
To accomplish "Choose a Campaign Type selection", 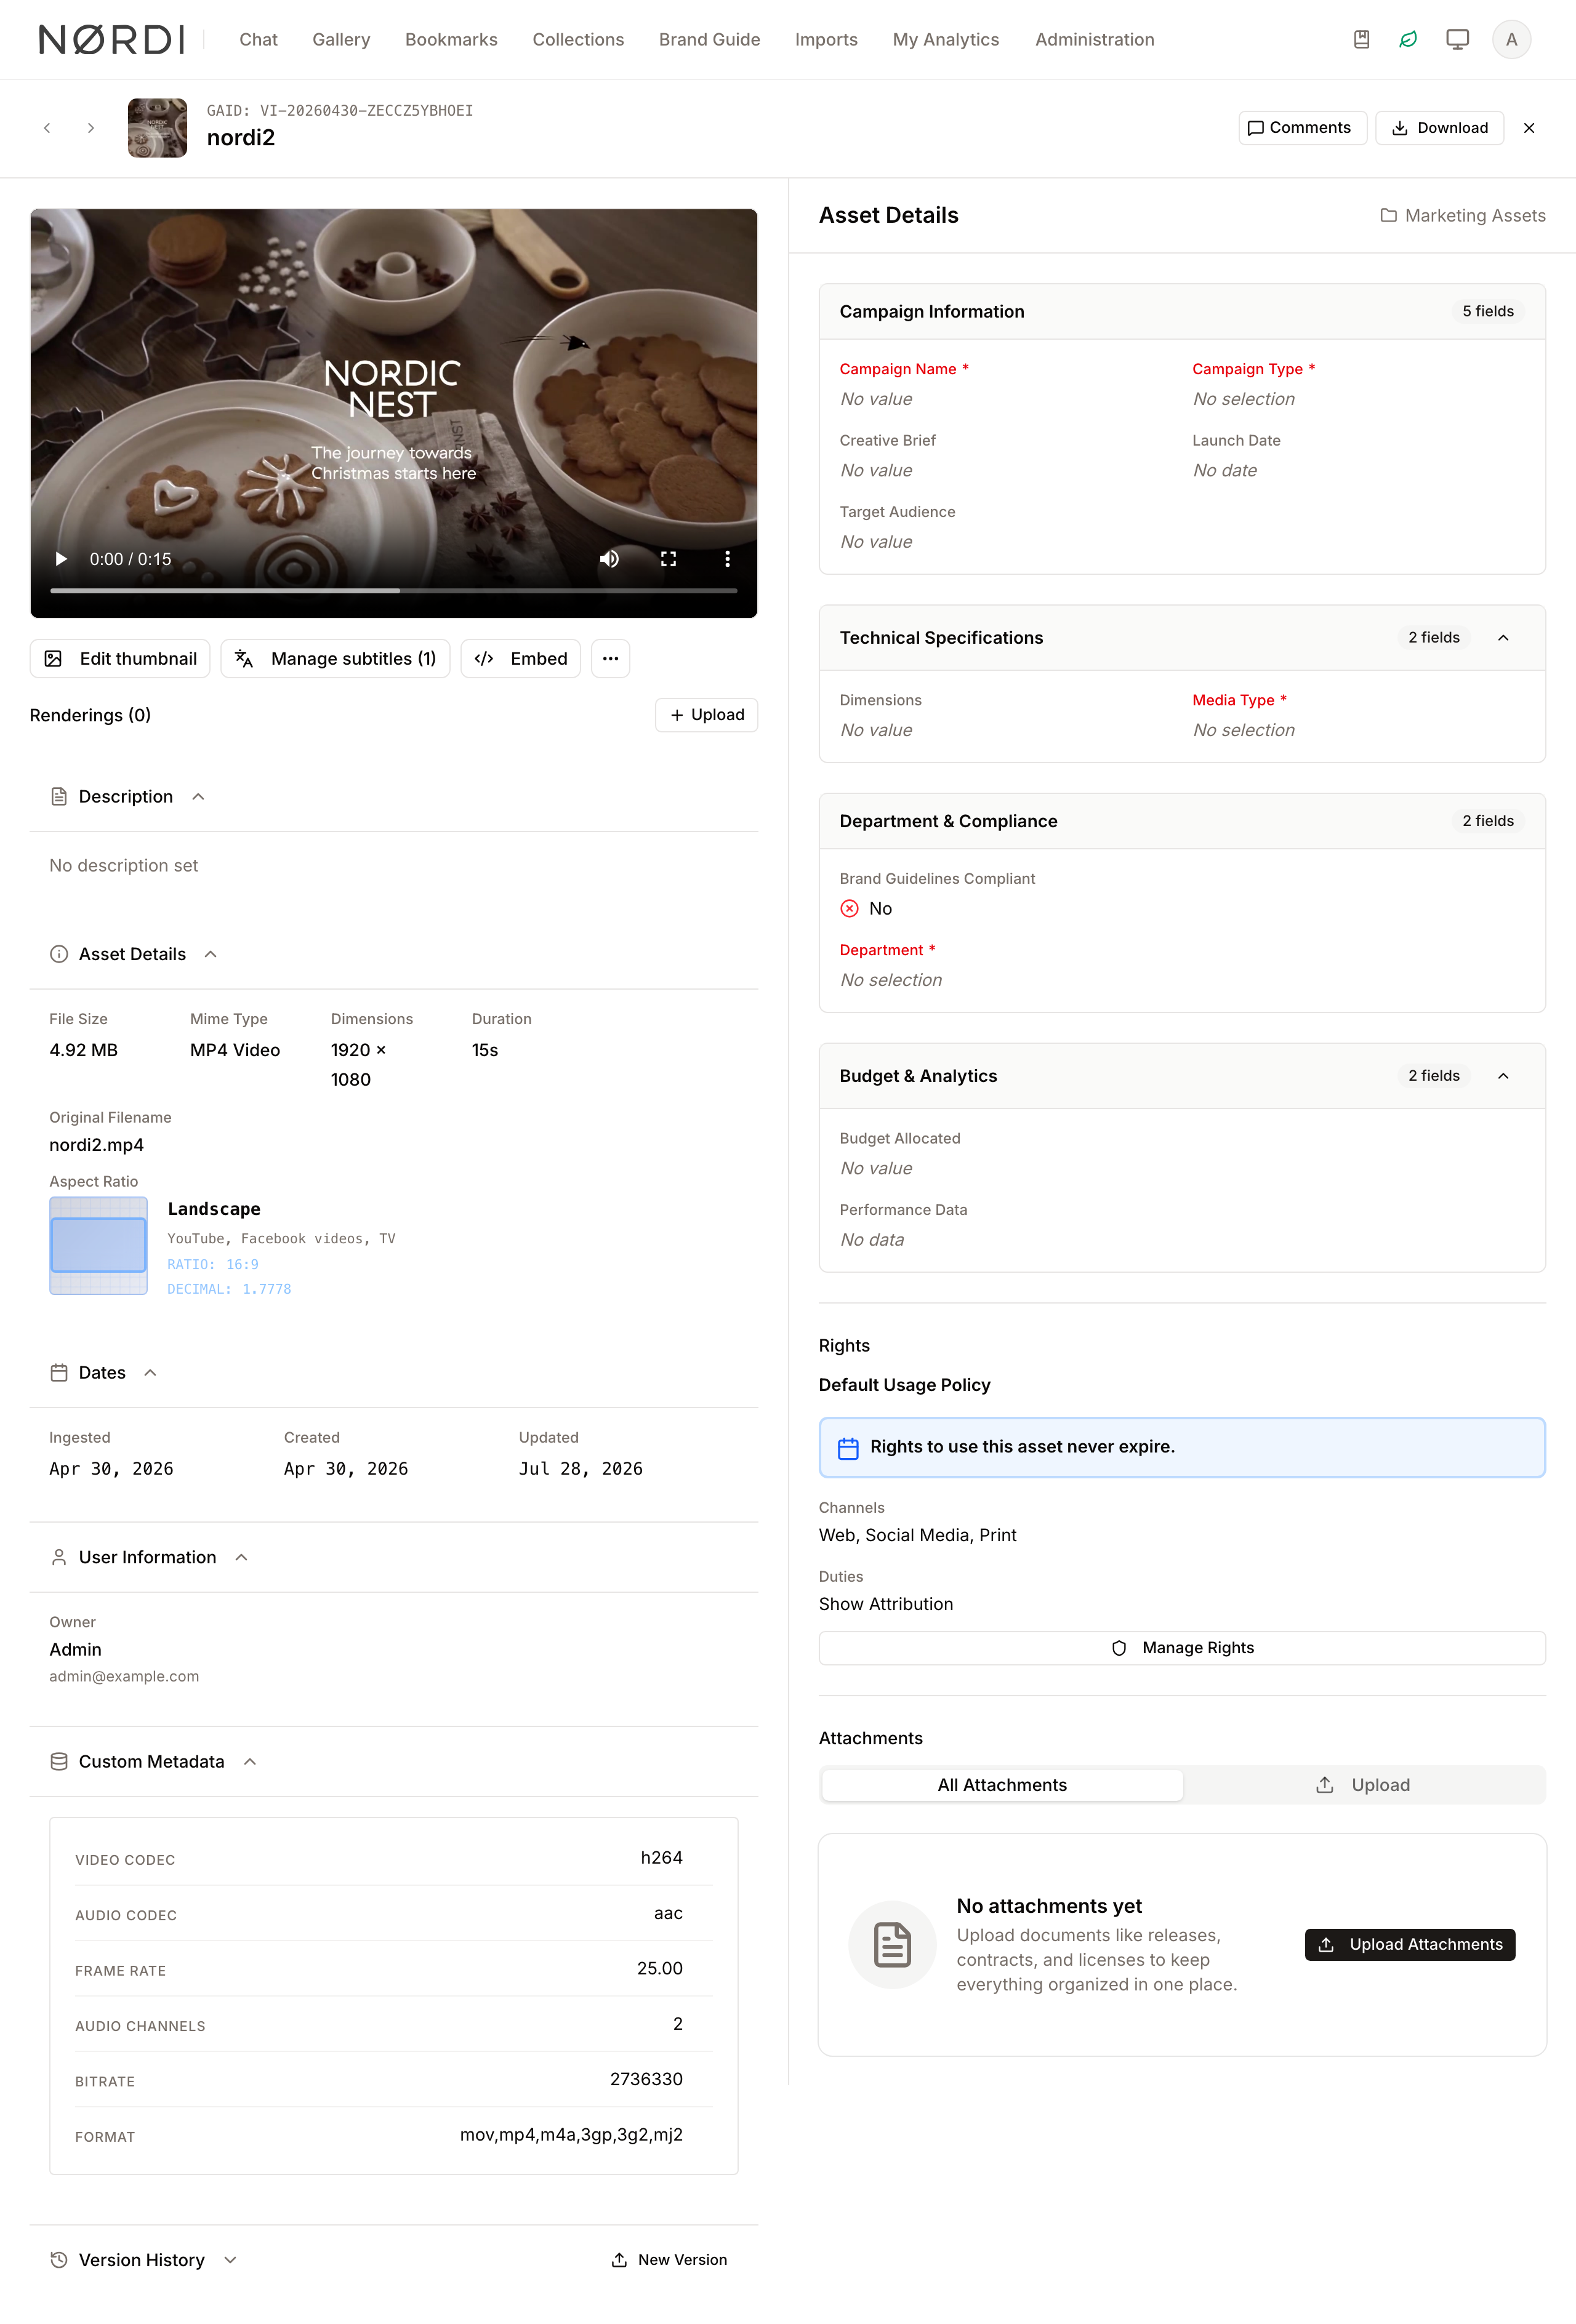I will coord(1243,399).
